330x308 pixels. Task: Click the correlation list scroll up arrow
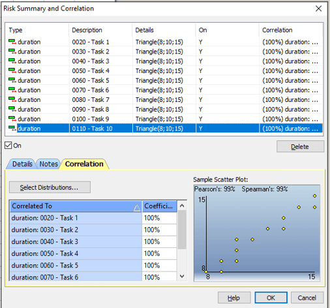[x=182, y=206]
